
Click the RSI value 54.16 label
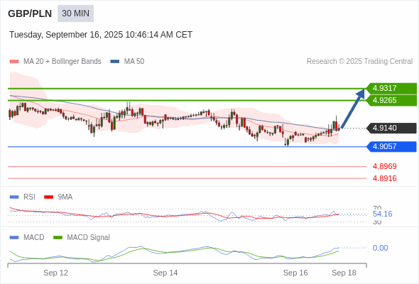click(382, 214)
